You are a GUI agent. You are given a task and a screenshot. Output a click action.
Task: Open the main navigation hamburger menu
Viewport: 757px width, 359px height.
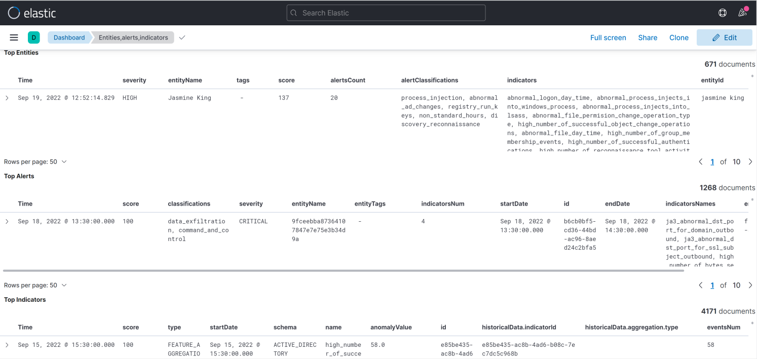14,37
